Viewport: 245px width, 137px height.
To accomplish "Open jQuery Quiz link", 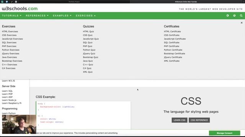I will tap(89, 53).
